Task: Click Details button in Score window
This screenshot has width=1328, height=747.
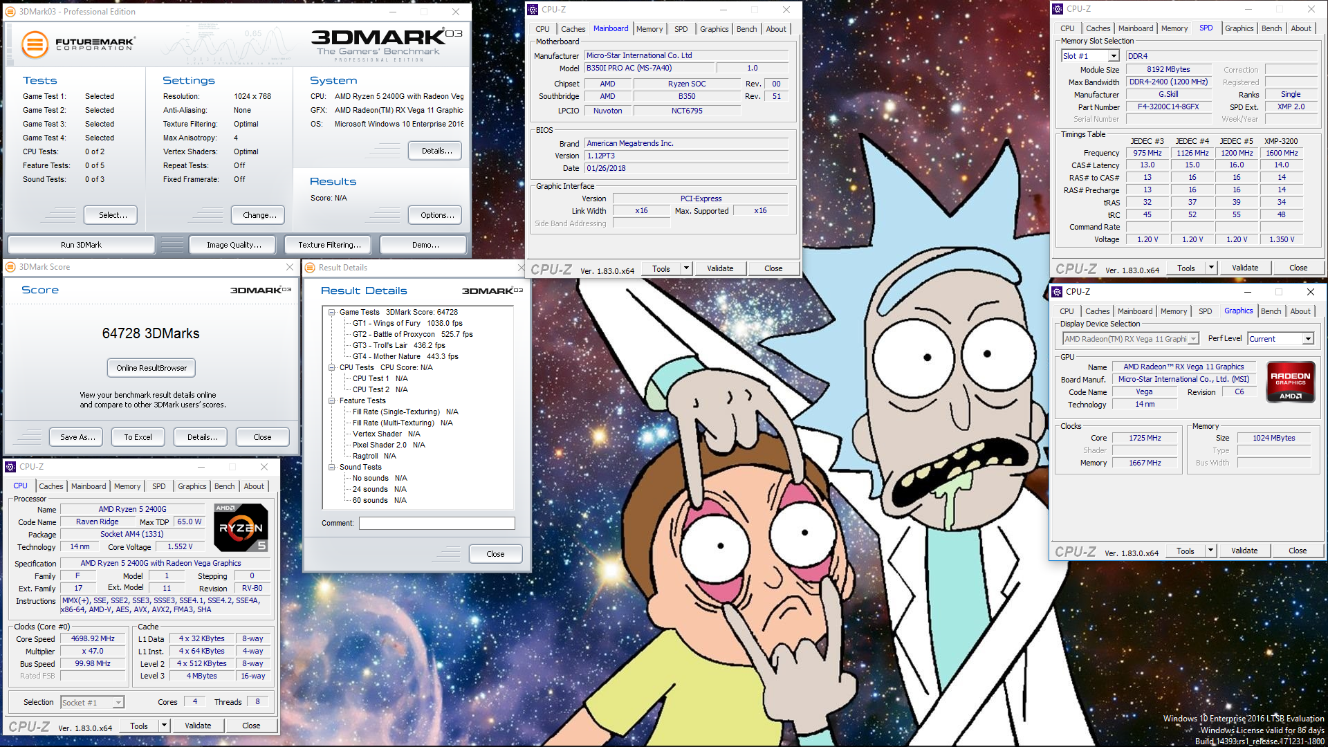Action: [x=202, y=437]
